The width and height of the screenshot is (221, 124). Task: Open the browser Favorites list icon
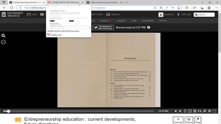point(194,8)
